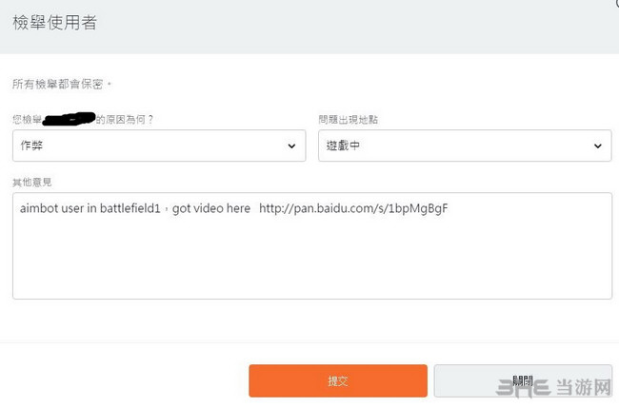Screen dimensions: 619x408
Task: Click the pan.baidu.com video link text
Action: point(352,208)
